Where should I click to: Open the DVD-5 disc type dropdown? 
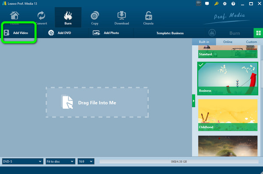[22, 161]
